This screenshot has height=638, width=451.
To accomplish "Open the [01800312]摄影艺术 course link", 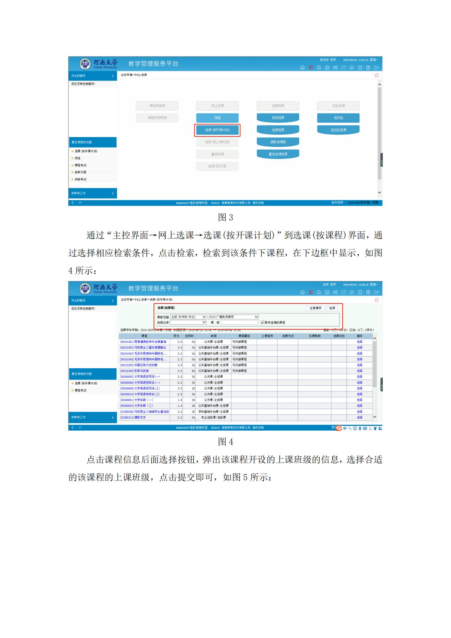I will coord(133,417).
